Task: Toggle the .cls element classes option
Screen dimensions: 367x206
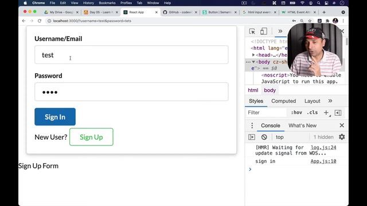Action: 312,113
